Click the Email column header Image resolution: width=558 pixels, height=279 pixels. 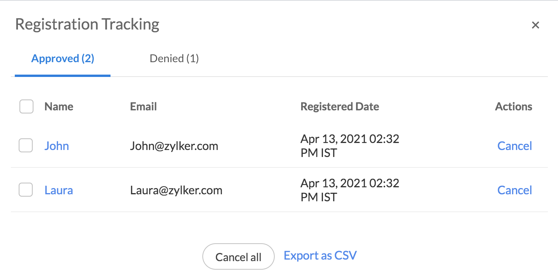click(x=144, y=106)
